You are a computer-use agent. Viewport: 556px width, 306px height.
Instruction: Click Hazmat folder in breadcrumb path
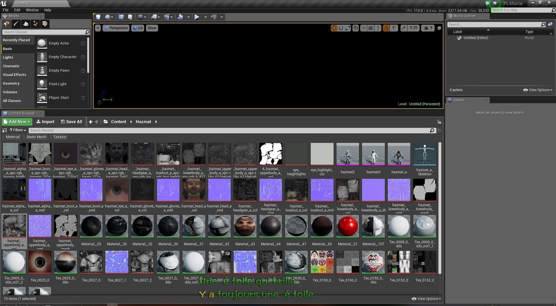pos(144,122)
